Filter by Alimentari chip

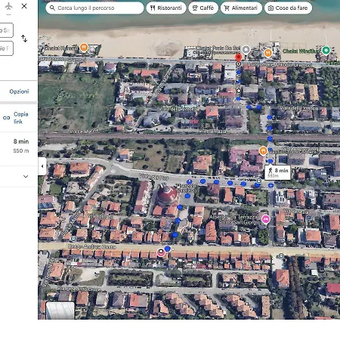(241, 8)
